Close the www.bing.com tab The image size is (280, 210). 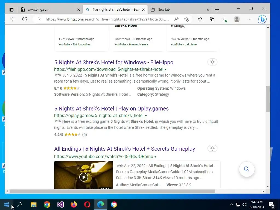[x=78, y=10]
